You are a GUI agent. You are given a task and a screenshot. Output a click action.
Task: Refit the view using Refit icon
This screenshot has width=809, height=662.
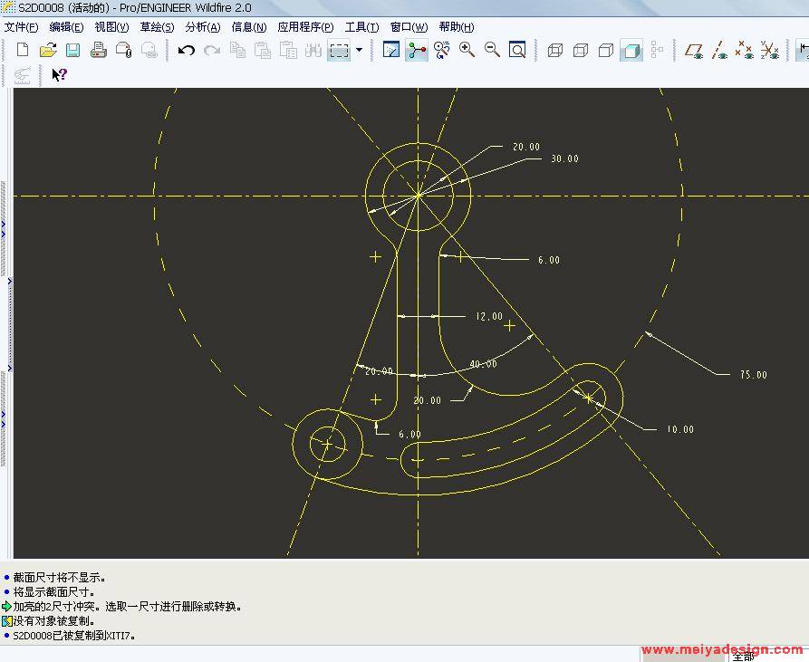tap(517, 50)
